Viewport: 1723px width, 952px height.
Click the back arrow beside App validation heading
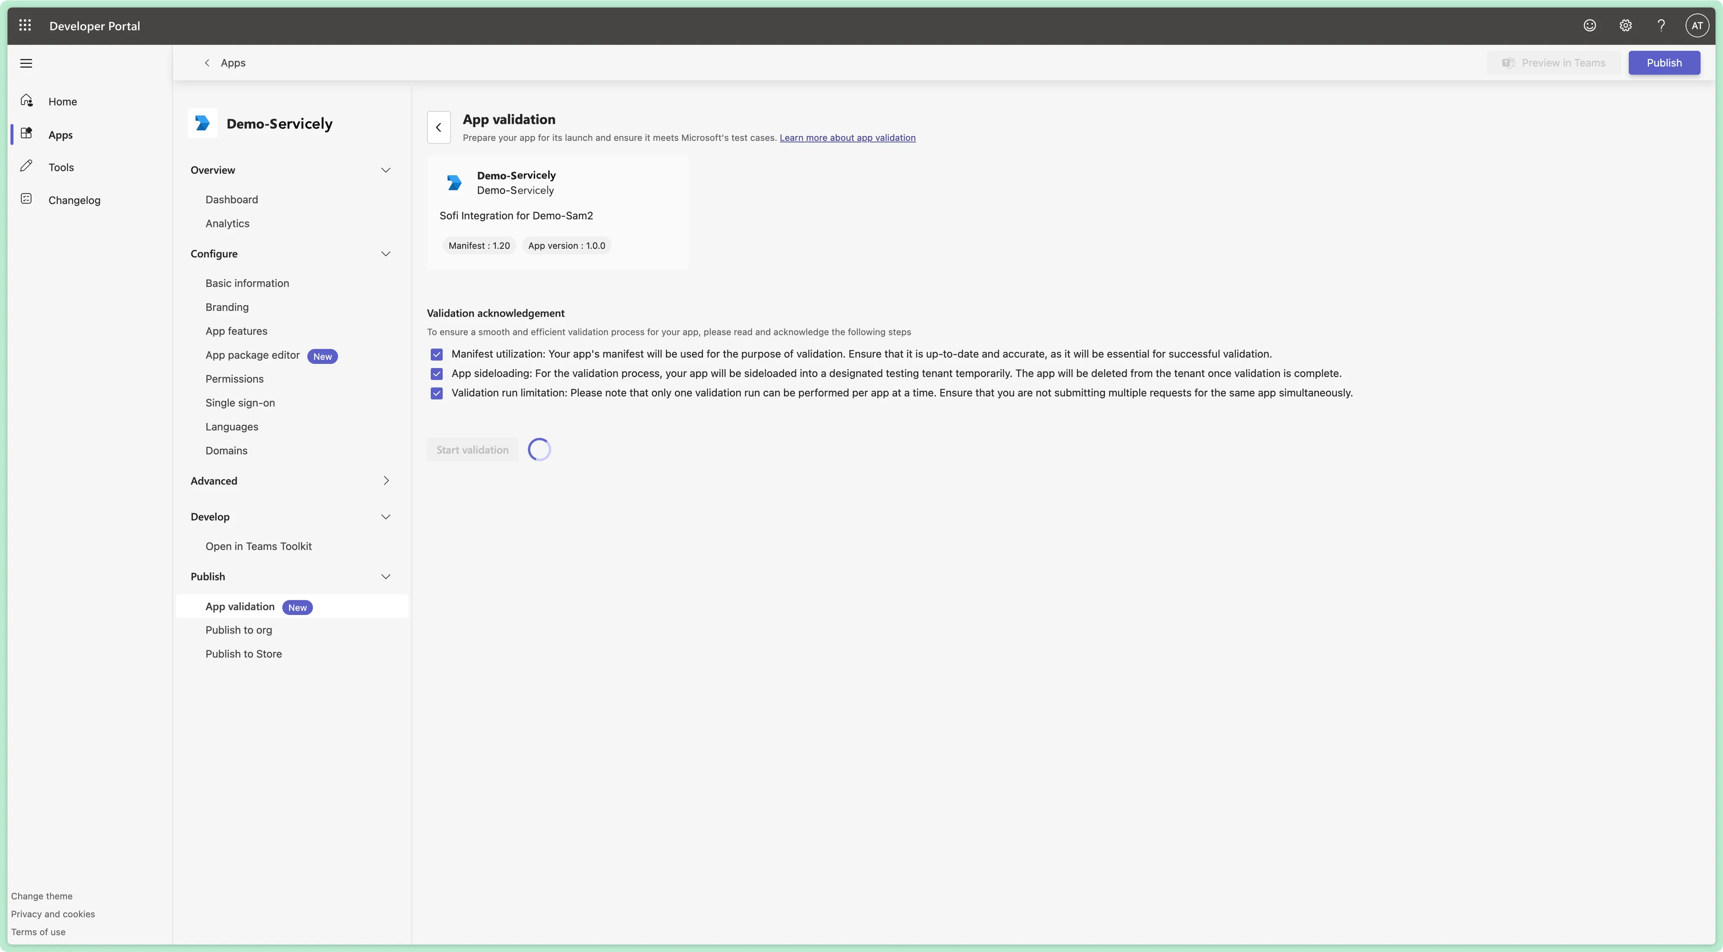pyautogui.click(x=439, y=127)
